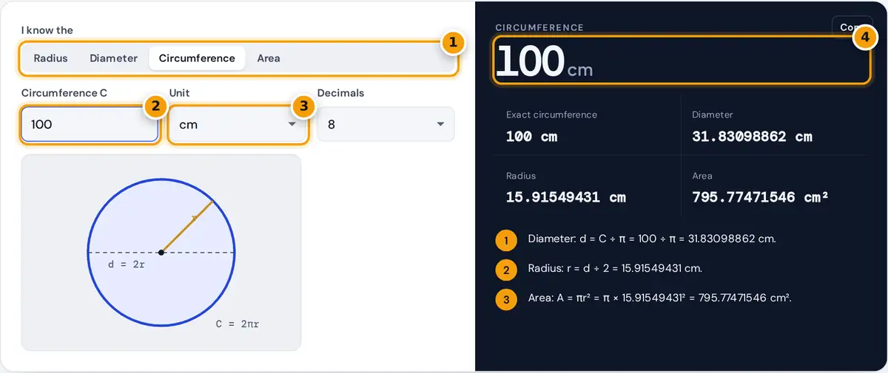
Task: Choose the Circumference tab
Action: 197,58
